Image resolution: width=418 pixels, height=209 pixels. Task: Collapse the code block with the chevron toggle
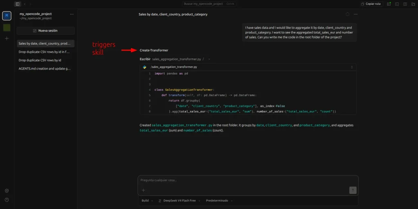pyautogui.click(x=351, y=67)
